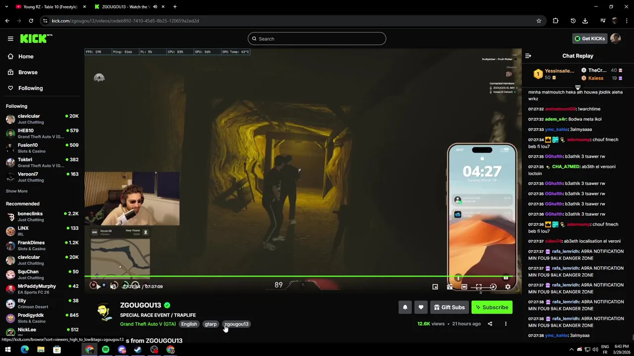
Task: Open the hamburger sidebar menu
Action: (10, 39)
